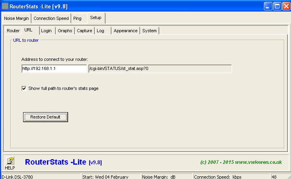The width and height of the screenshot is (291, 179).
Task: Open the System sub-tab
Action: coord(149,31)
